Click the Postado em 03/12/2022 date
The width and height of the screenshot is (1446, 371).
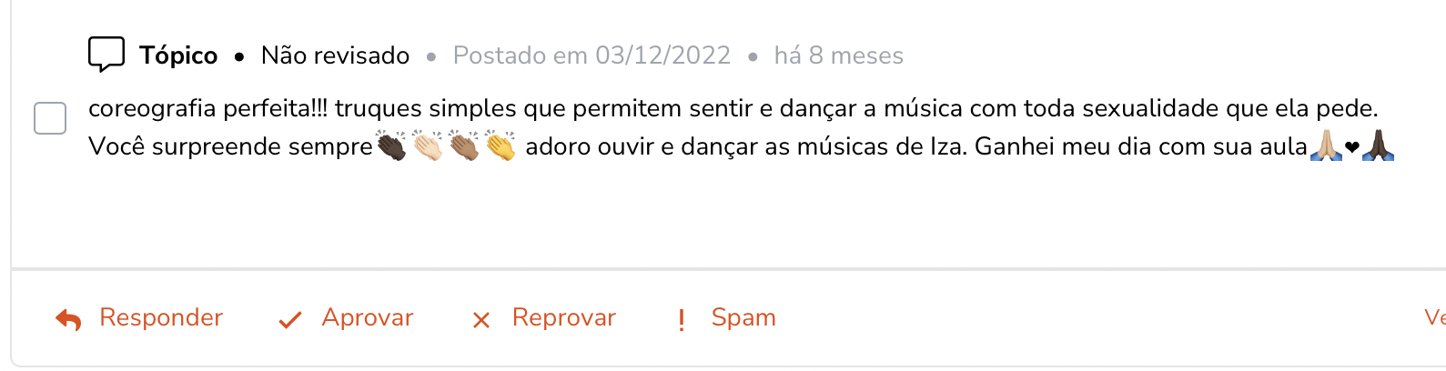[x=592, y=55]
